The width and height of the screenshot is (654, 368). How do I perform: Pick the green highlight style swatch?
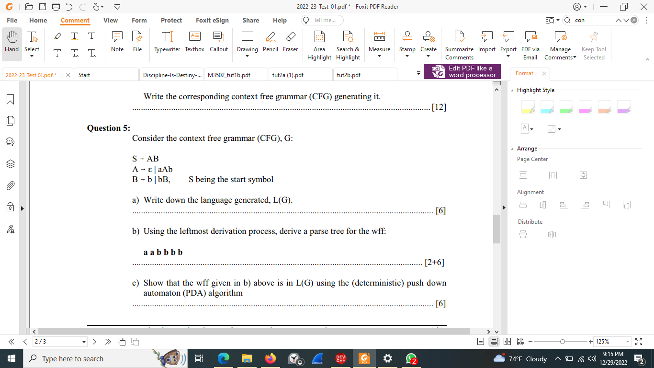[x=566, y=107]
